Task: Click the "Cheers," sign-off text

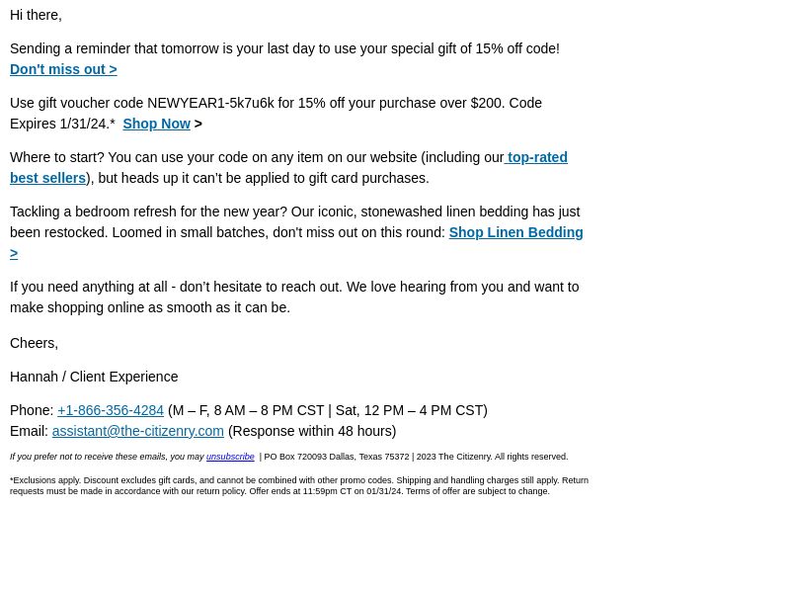Action: click(35, 343)
